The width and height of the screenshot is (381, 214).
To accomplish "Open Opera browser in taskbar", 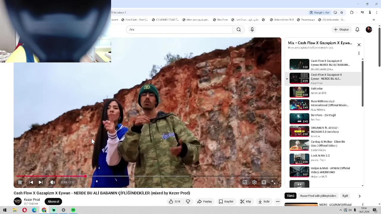I will (24, 210).
